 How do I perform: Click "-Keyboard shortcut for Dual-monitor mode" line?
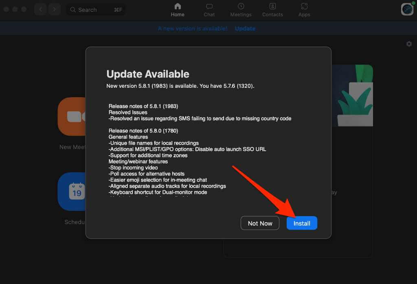pyautogui.click(x=158, y=192)
